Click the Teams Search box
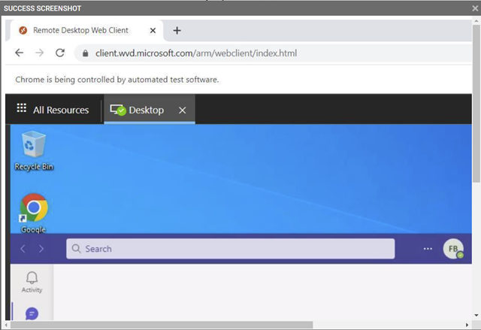 [x=231, y=249]
